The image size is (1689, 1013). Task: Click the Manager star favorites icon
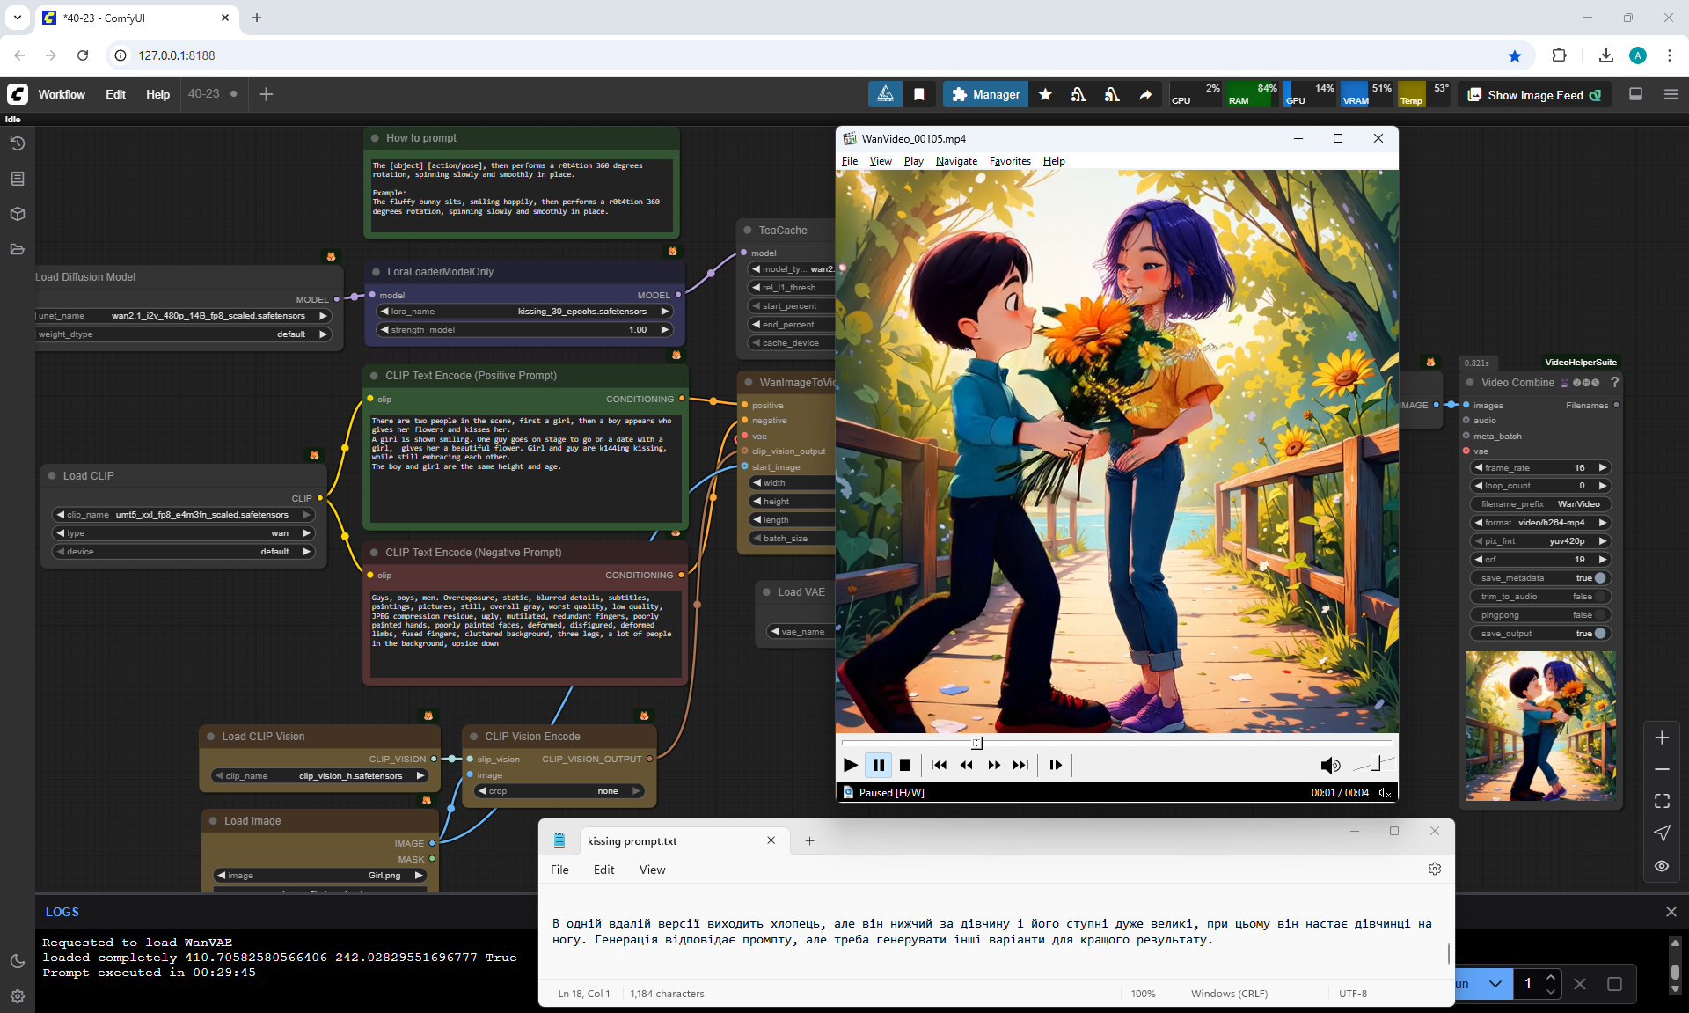[1045, 95]
